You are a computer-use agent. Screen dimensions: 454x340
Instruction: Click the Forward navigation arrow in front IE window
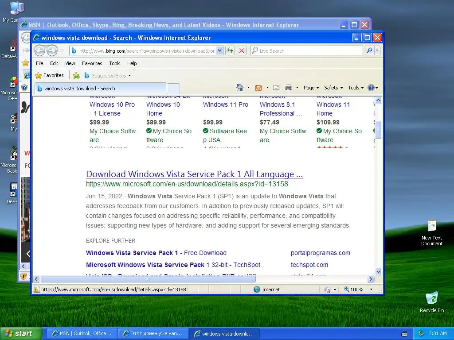(x=52, y=50)
